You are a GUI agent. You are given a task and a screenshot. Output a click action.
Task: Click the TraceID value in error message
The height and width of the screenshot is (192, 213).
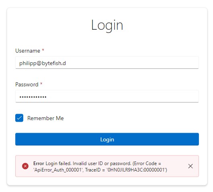[x=136, y=170]
